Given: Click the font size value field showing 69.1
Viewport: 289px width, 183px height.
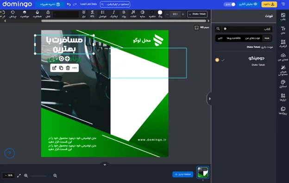Looking at the screenshot, I should 175,14.
